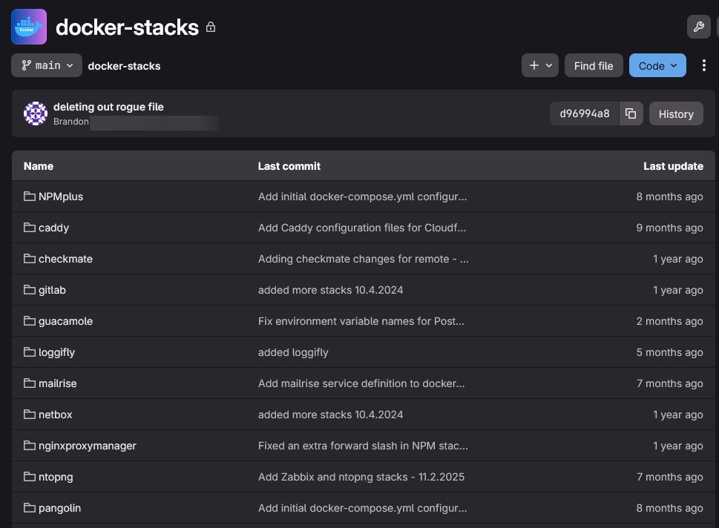The image size is (719, 528).
Task: Click the Docker project avatar icon
Action: click(29, 27)
